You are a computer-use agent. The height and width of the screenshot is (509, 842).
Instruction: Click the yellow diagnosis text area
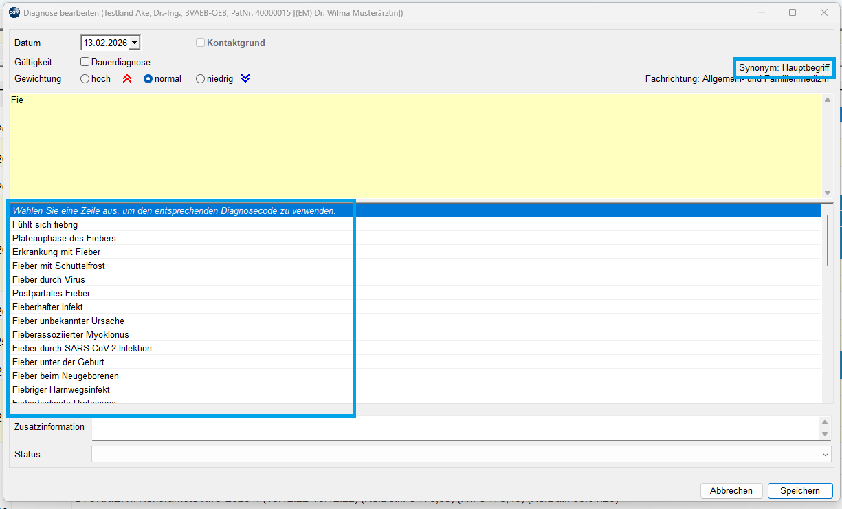point(412,144)
